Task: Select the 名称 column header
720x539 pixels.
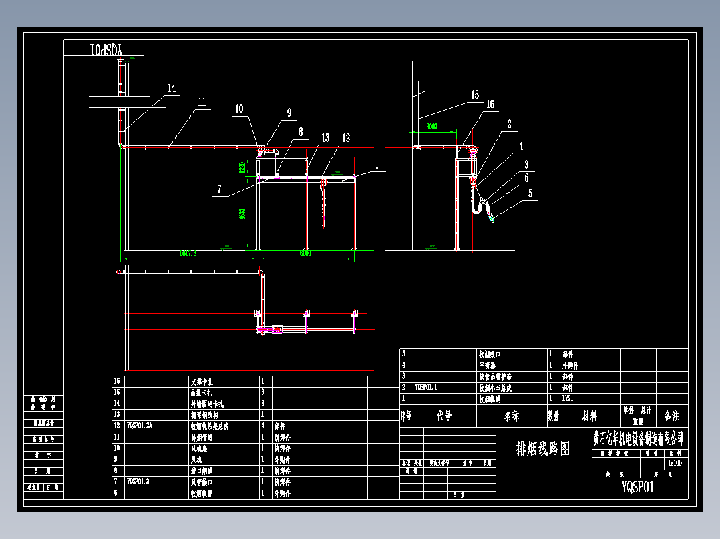Action: coord(512,416)
